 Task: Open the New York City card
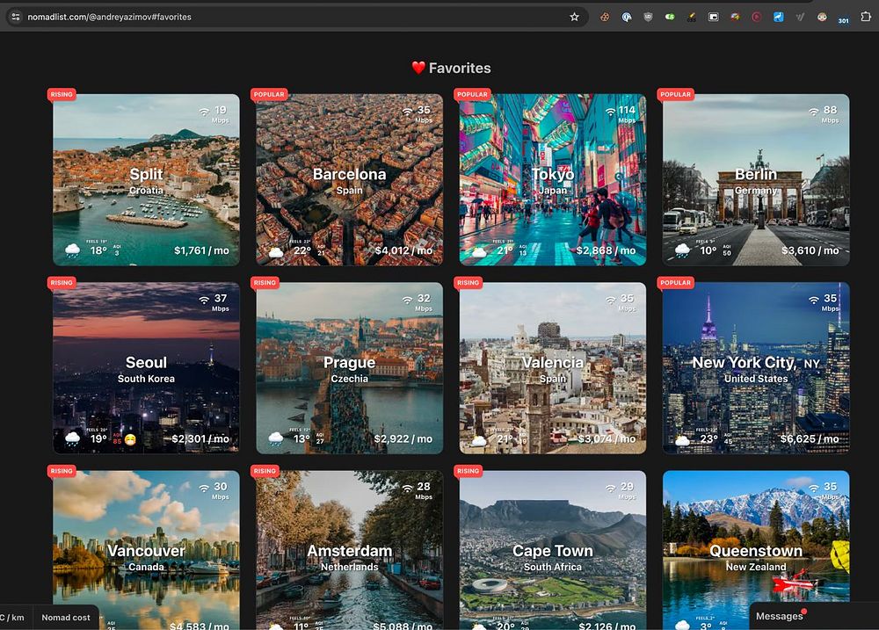click(755, 369)
